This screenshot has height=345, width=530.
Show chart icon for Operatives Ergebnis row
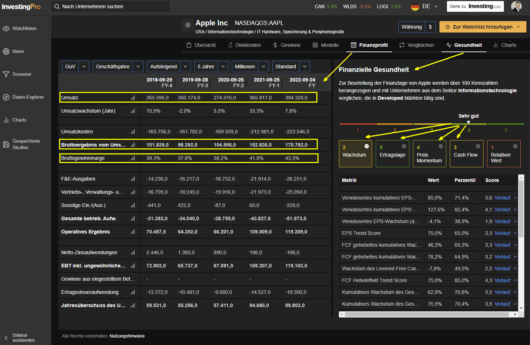(x=133, y=232)
